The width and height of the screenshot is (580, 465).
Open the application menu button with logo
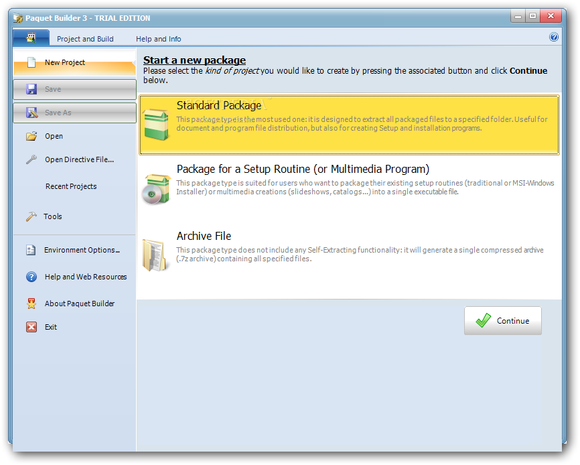[x=31, y=38]
